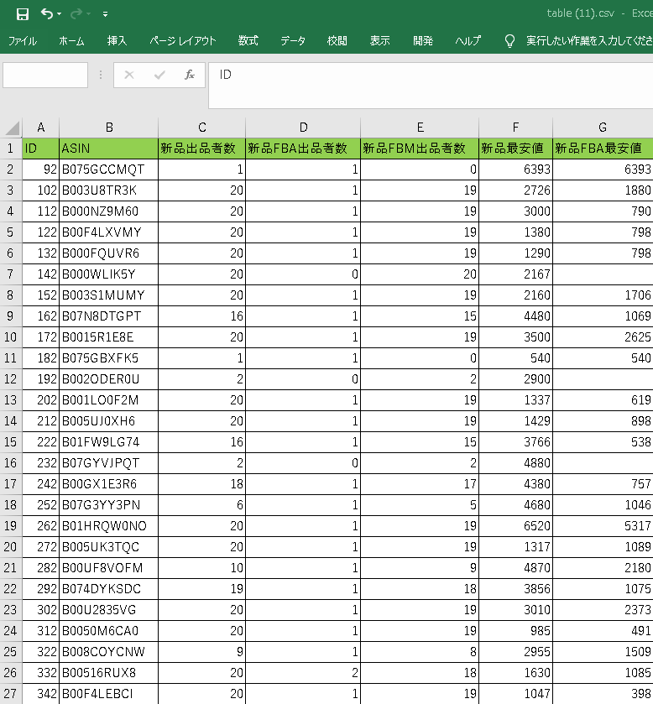Open the ファイル (File) menu
Screen dimensions: 653x704
(22, 41)
